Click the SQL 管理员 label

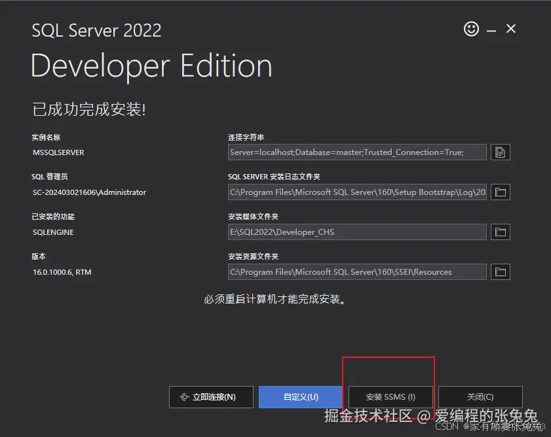pos(50,177)
